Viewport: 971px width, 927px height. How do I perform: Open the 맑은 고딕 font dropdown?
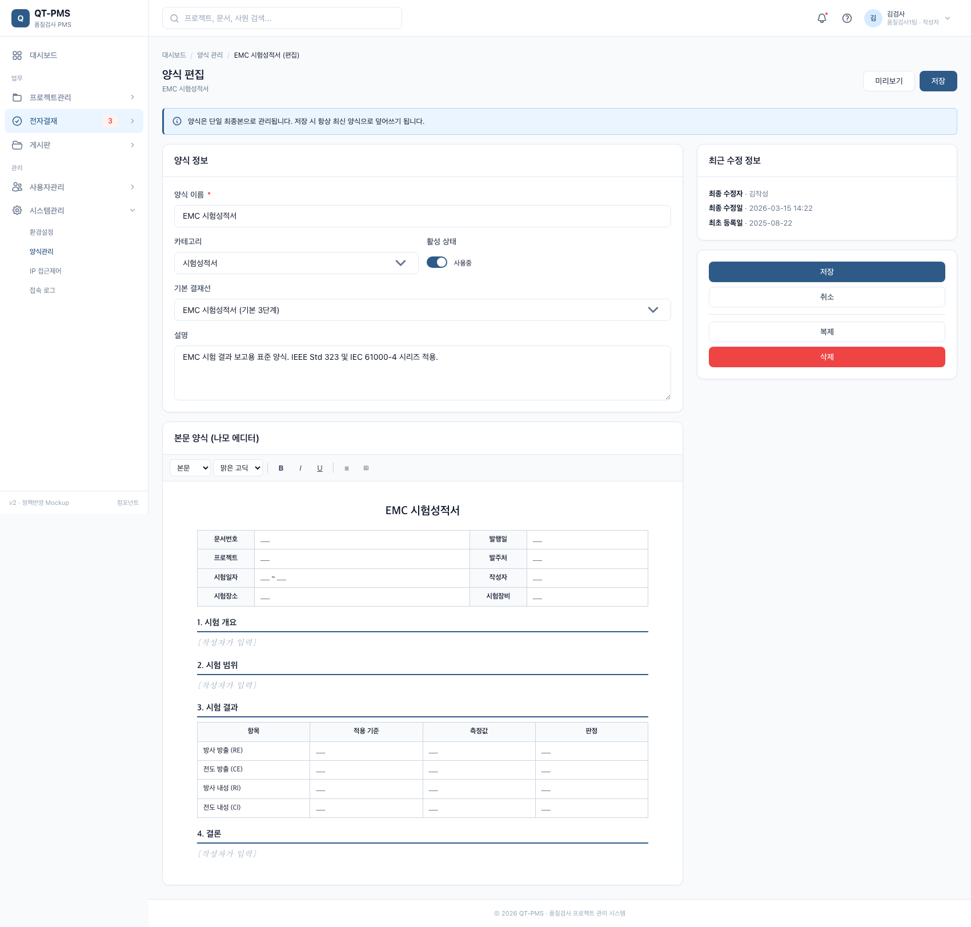pyautogui.click(x=238, y=468)
